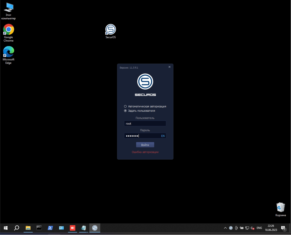Select the Автоматическая авторизация radio button

[125, 106]
